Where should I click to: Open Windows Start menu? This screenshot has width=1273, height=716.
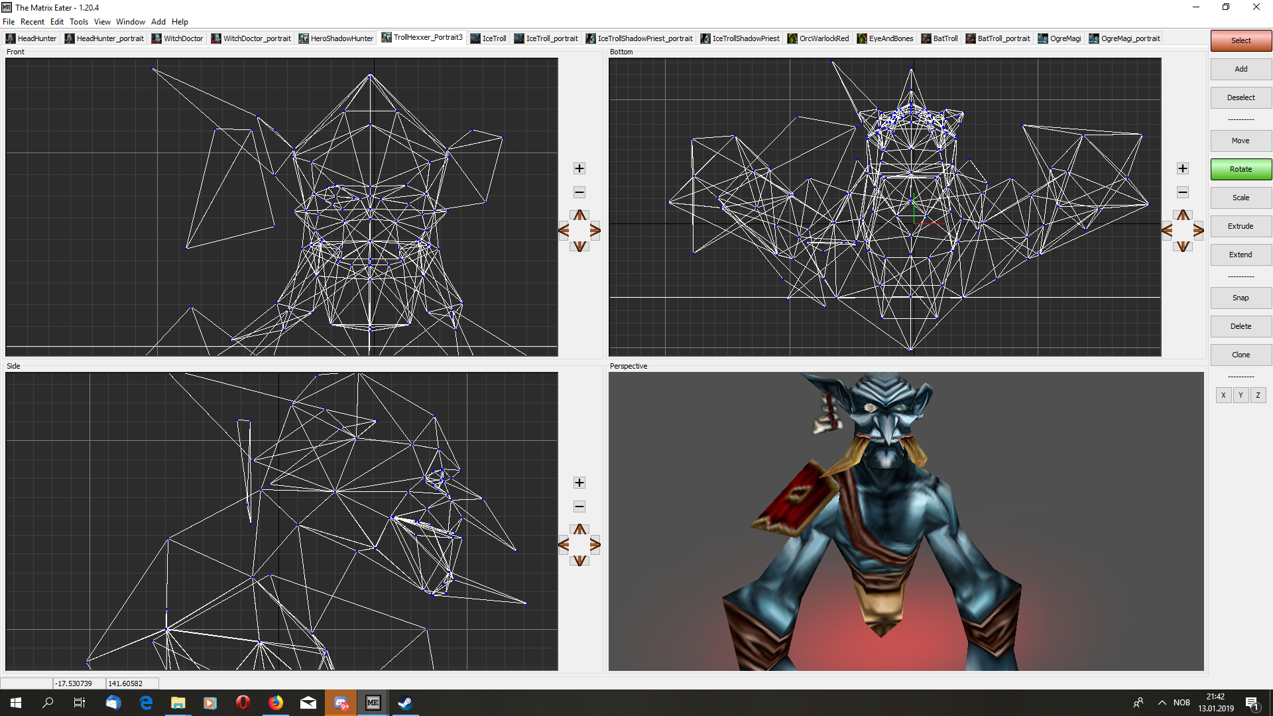click(16, 703)
